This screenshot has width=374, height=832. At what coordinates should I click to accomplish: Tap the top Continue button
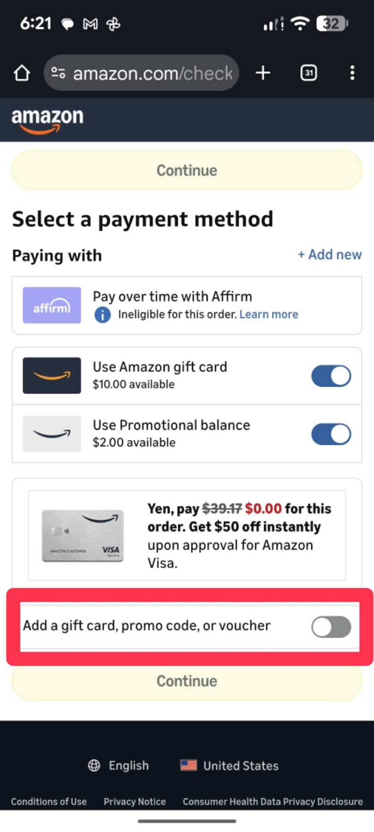pos(187,170)
